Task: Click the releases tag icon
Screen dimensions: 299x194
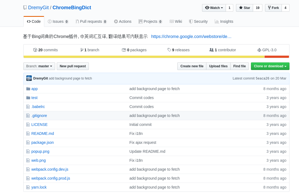Action: [169, 50]
